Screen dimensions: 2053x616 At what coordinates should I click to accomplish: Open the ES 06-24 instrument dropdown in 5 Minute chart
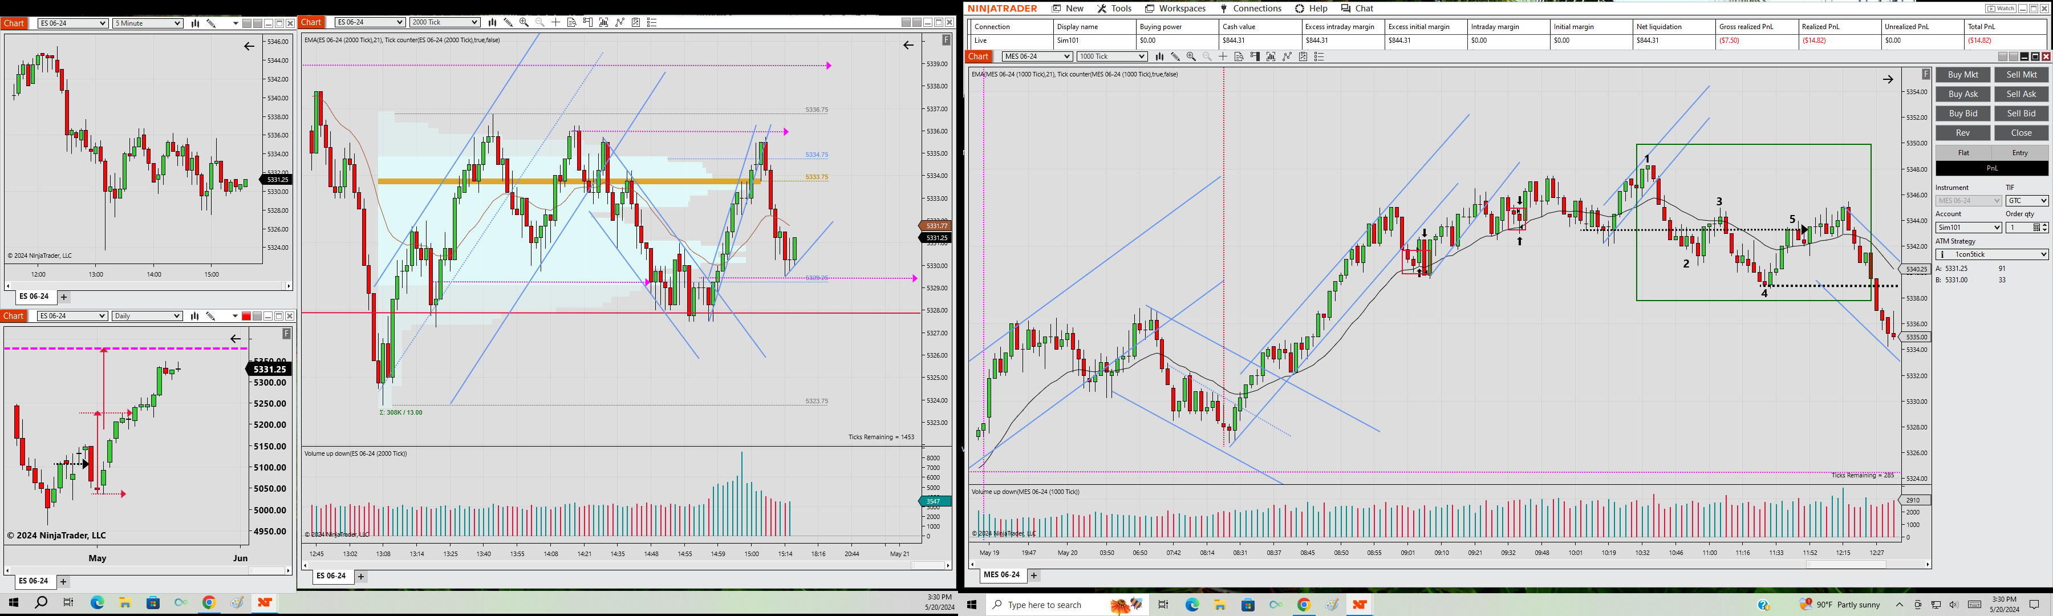(x=72, y=24)
